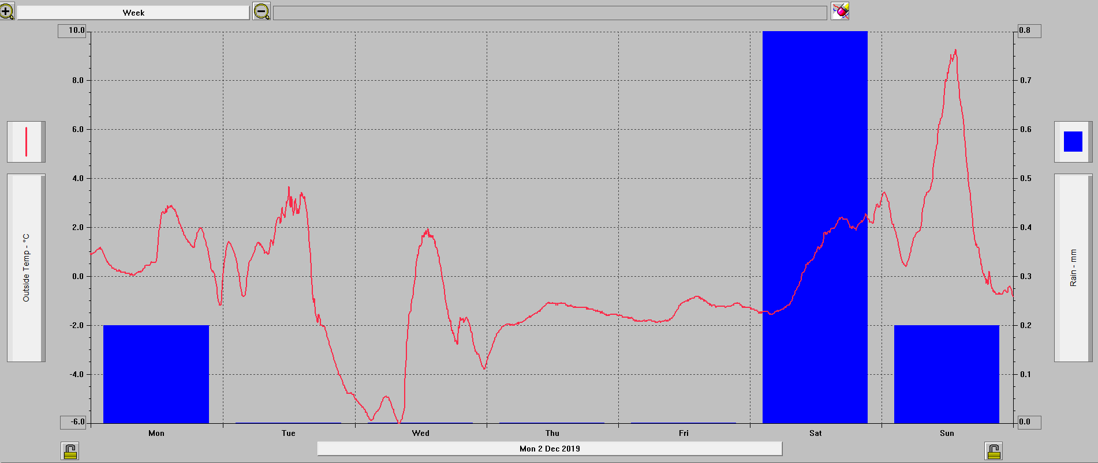The width and height of the screenshot is (1098, 463).
Task: Click the blue Sunday rain bar
Action: tap(946, 374)
